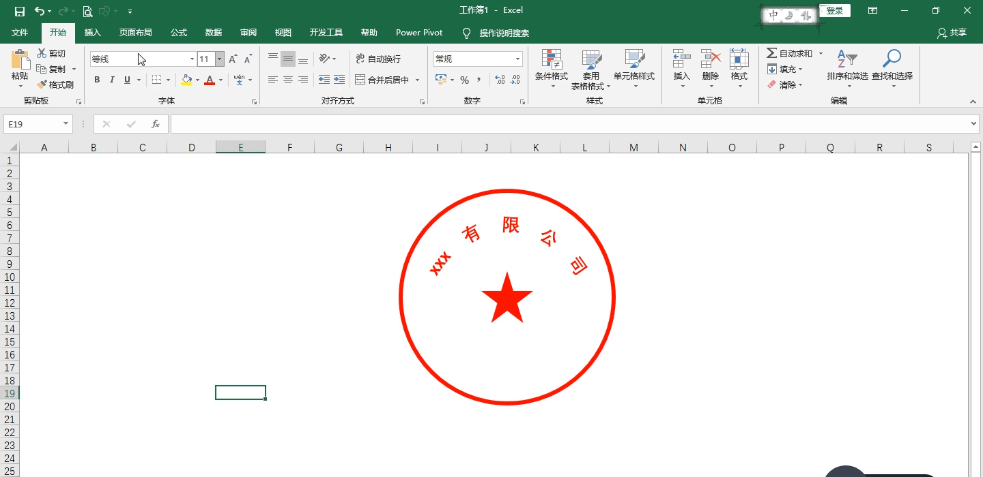Click the fill color paint bucket swatch
The width and height of the screenshot is (983, 477).
point(186,80)
